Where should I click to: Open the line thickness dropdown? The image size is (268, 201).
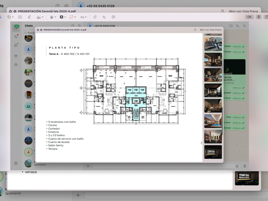coord(53,17)
